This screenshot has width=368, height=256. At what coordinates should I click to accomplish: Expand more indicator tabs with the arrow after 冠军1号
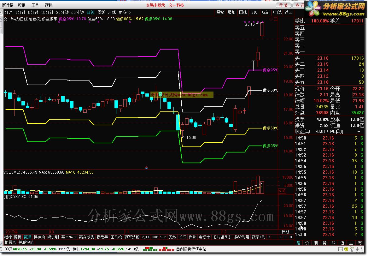(269, 237)
